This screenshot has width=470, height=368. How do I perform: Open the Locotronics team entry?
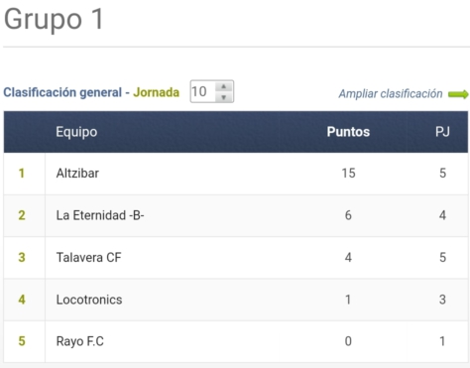89,300
